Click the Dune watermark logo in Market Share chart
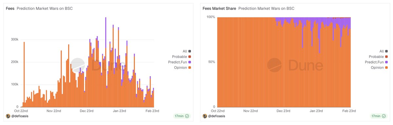This screenshot has width=393, height=125. point(274,65)
